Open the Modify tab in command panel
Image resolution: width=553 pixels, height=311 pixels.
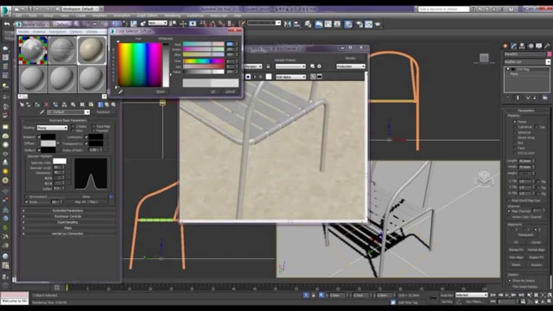[x=514, y=46]
